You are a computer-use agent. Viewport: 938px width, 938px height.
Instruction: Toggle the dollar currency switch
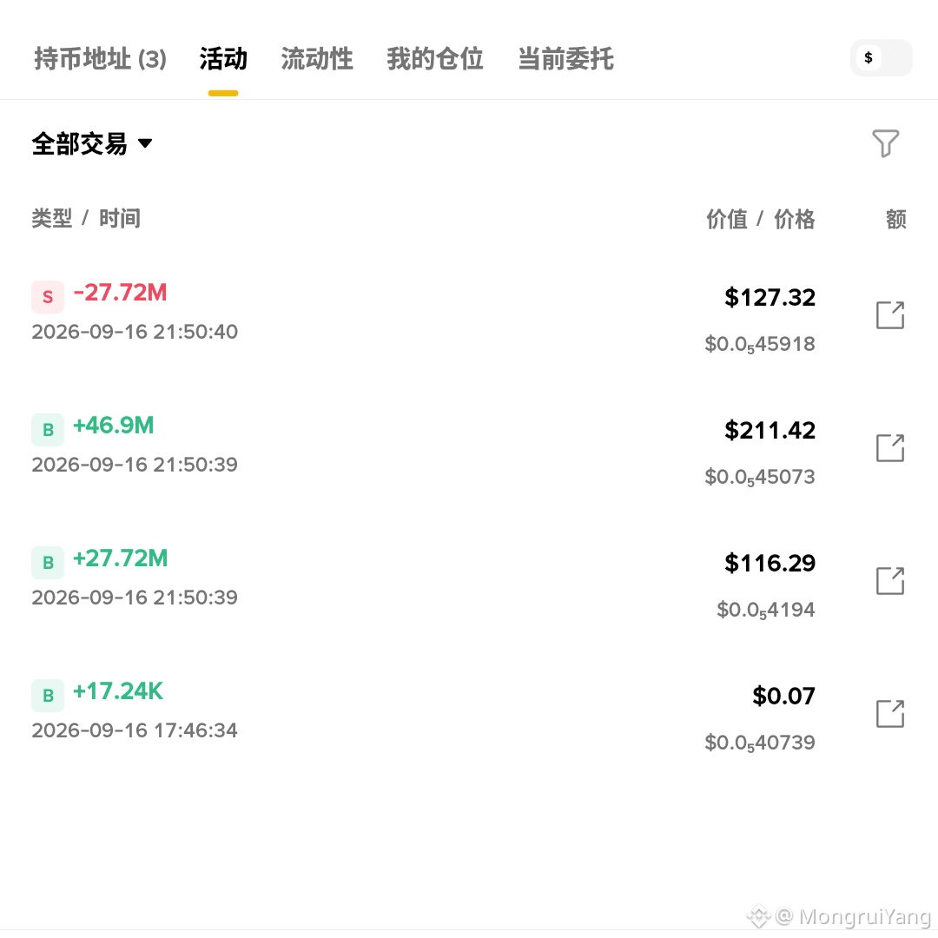pos(882,58)
